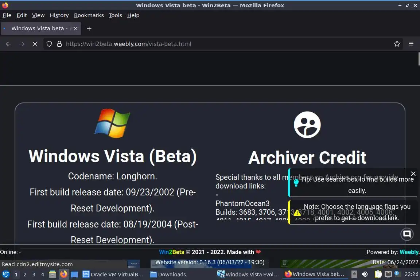Click the Codename: Longhorn text
The width and height of the screenshot is (420, 280).
113,176
